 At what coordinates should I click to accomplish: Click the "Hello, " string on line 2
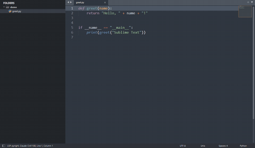[x=111, y=13]
